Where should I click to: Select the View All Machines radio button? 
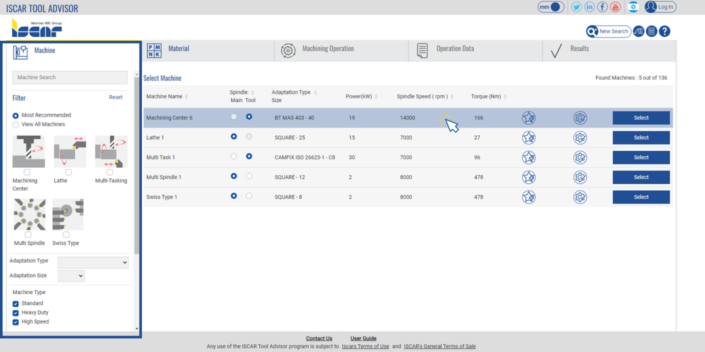(x=15, y=124)
